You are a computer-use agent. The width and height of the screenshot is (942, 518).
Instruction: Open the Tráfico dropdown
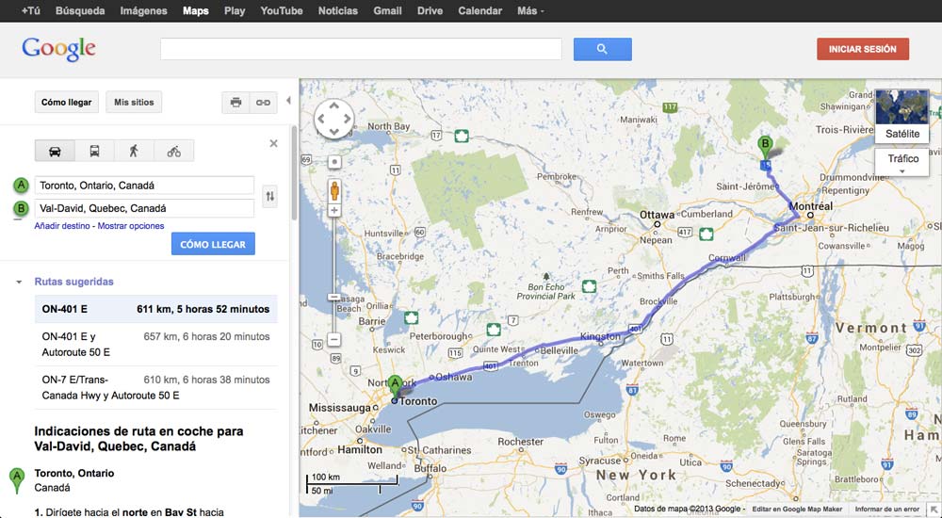click(902, 162)
